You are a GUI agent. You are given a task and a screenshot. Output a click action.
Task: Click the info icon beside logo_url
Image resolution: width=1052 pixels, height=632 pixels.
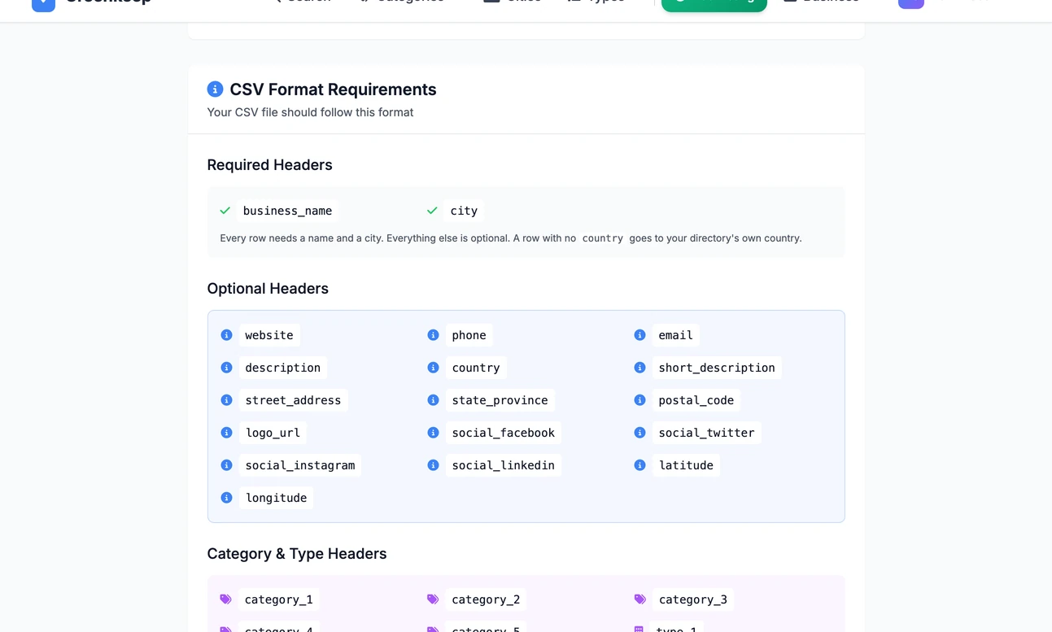[226, 433]
